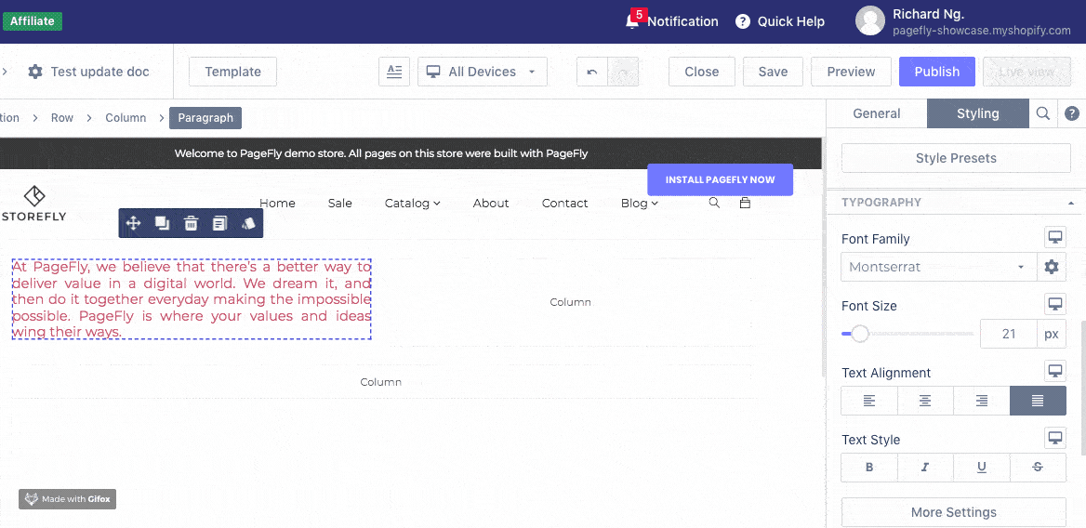Viewport: 1086px width, 528px height.
Task: Open the px unit selector
Action: (x=1052, y=334)
